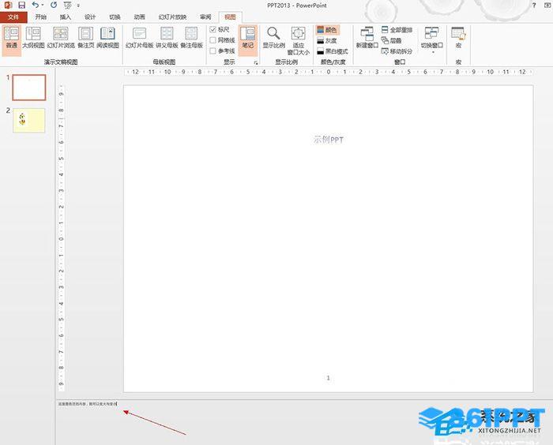This screenshot has height=445, width=553.
Task: Click New Window (新建窗口) icon
Action: [367, 36]
